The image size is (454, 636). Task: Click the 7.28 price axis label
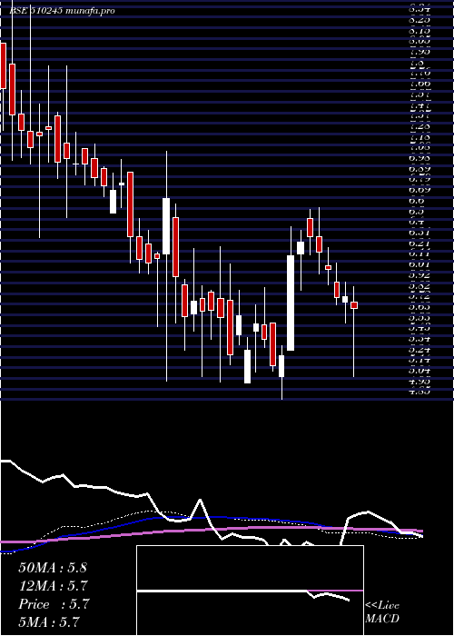tap(419, 126)
